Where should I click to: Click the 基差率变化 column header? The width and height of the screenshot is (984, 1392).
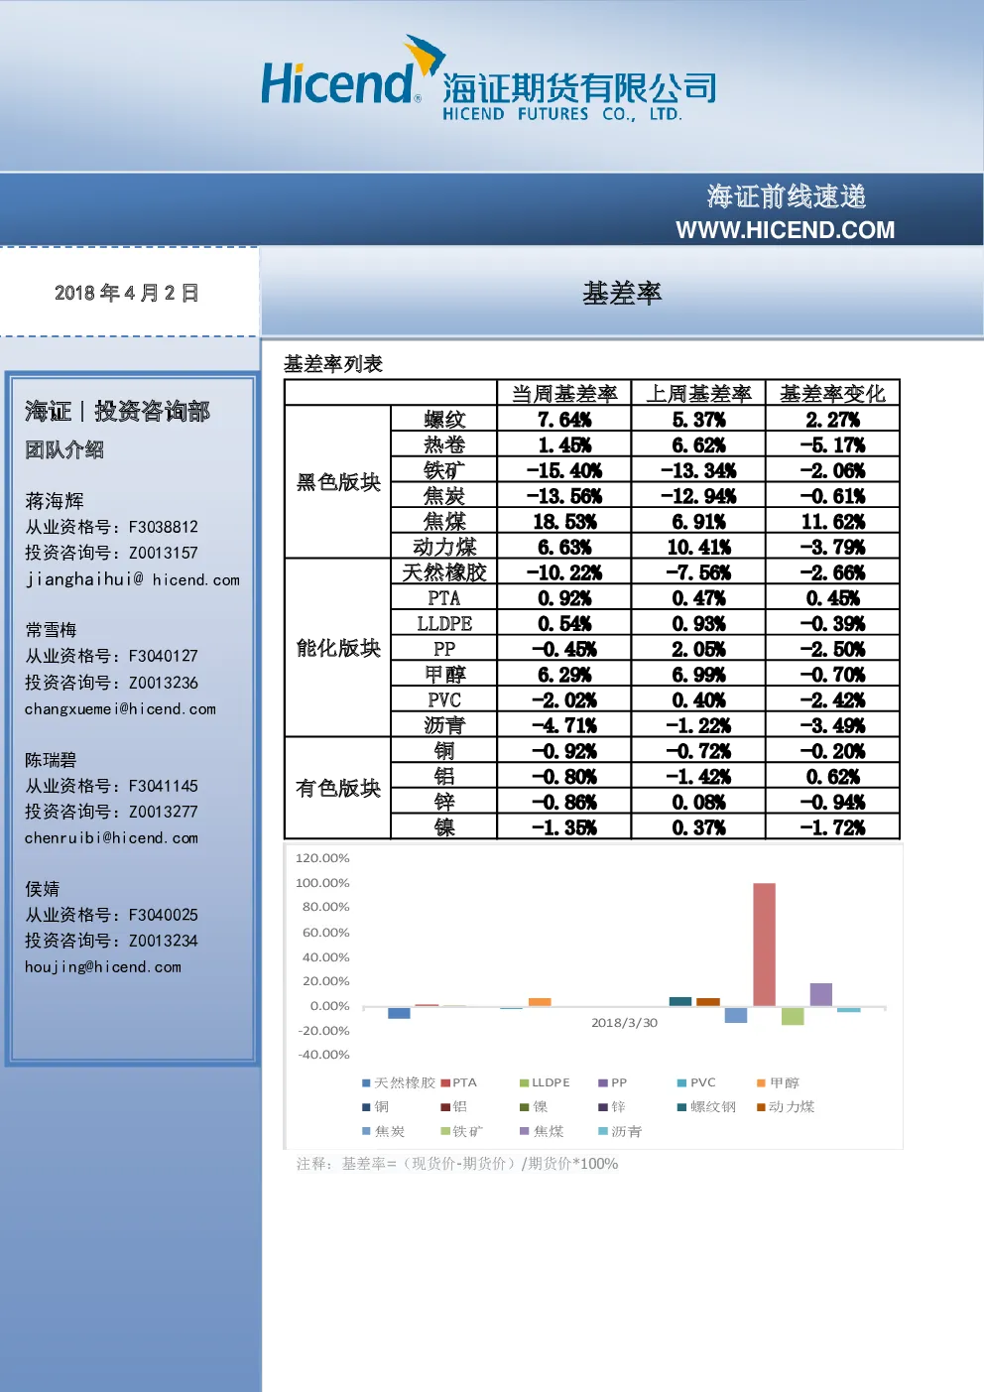click(832, 393)
